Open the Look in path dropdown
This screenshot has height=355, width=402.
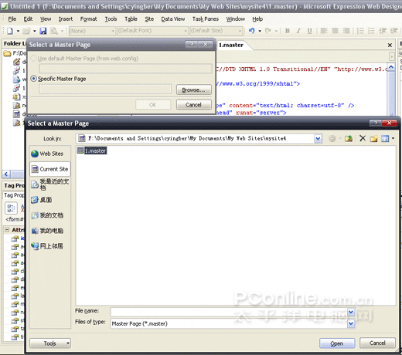318,139
